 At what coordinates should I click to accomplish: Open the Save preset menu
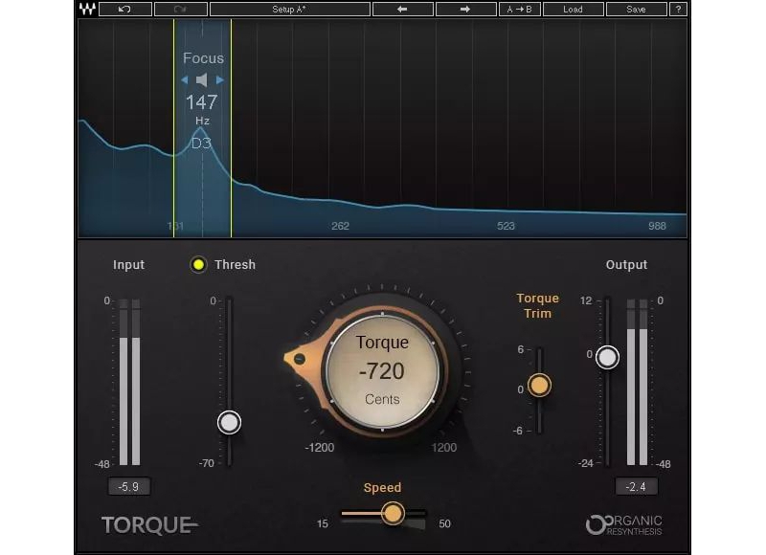(x=636, y=10)
